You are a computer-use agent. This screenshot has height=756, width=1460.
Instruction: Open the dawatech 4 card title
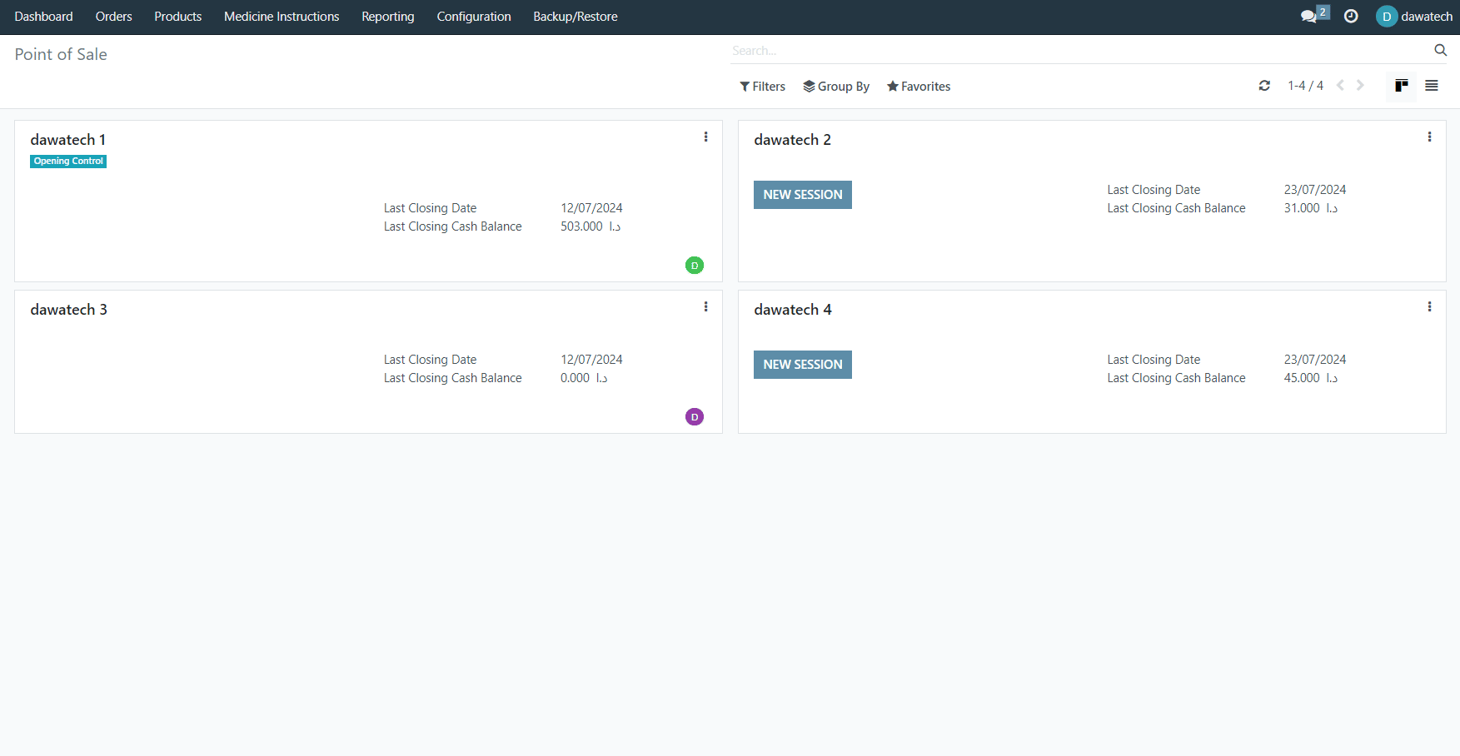tap(792, 310)
